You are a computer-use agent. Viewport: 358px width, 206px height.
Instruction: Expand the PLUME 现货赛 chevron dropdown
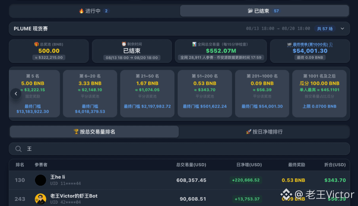[x=342, y=29]
